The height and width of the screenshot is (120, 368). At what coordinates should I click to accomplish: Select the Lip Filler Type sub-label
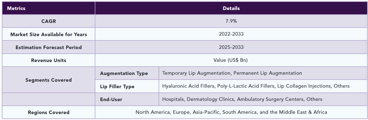tap(117, 87)
